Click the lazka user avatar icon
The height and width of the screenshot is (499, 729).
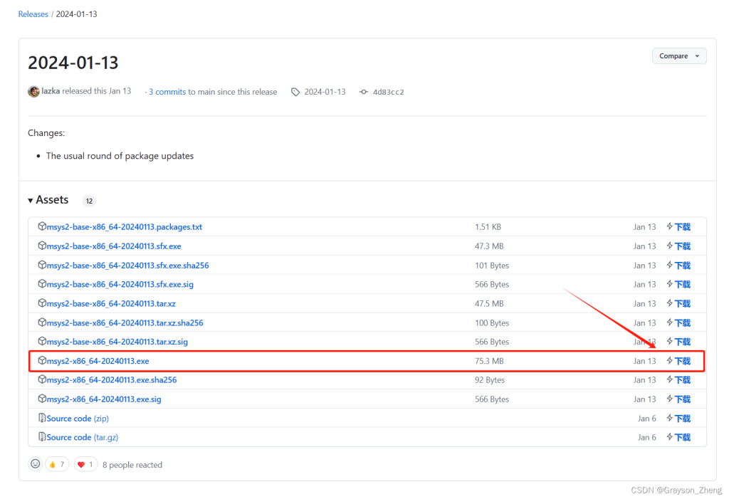click(x=33, y=91)
